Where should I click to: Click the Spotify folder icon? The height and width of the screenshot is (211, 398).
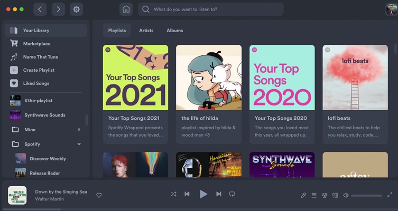[15, 144]
